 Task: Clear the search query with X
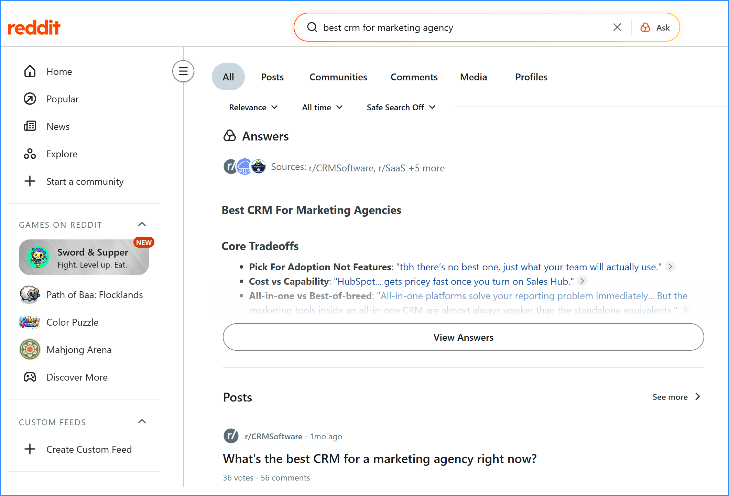617,27
